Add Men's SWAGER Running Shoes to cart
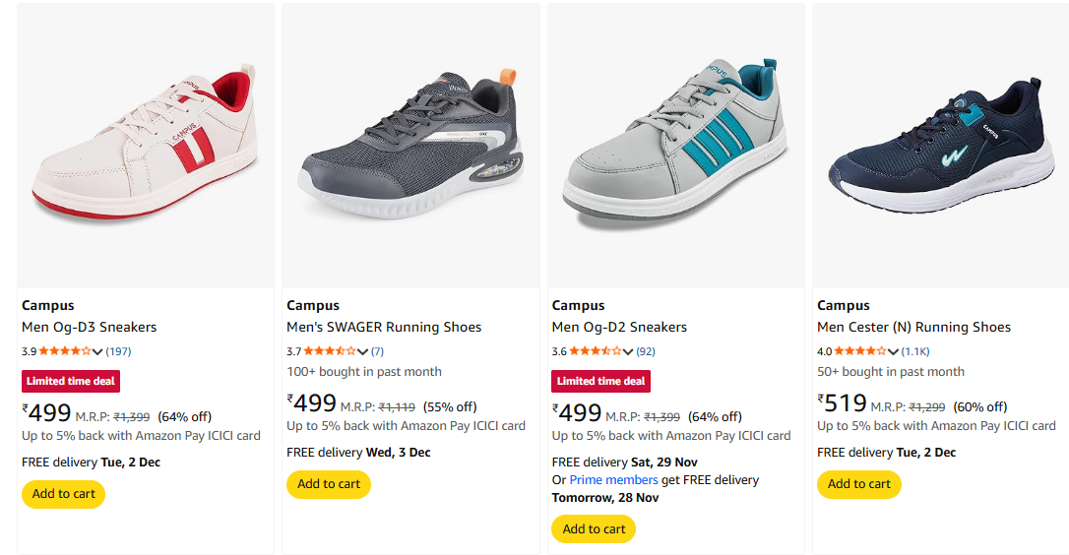The image size is (1069, 555). coord(329,484)
